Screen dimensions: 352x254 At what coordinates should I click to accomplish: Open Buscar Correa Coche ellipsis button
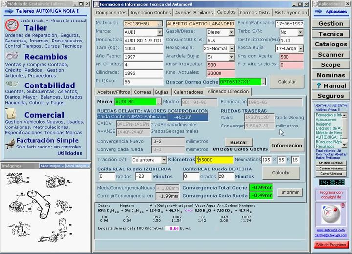pyautogui.click(x=264, y=82)
